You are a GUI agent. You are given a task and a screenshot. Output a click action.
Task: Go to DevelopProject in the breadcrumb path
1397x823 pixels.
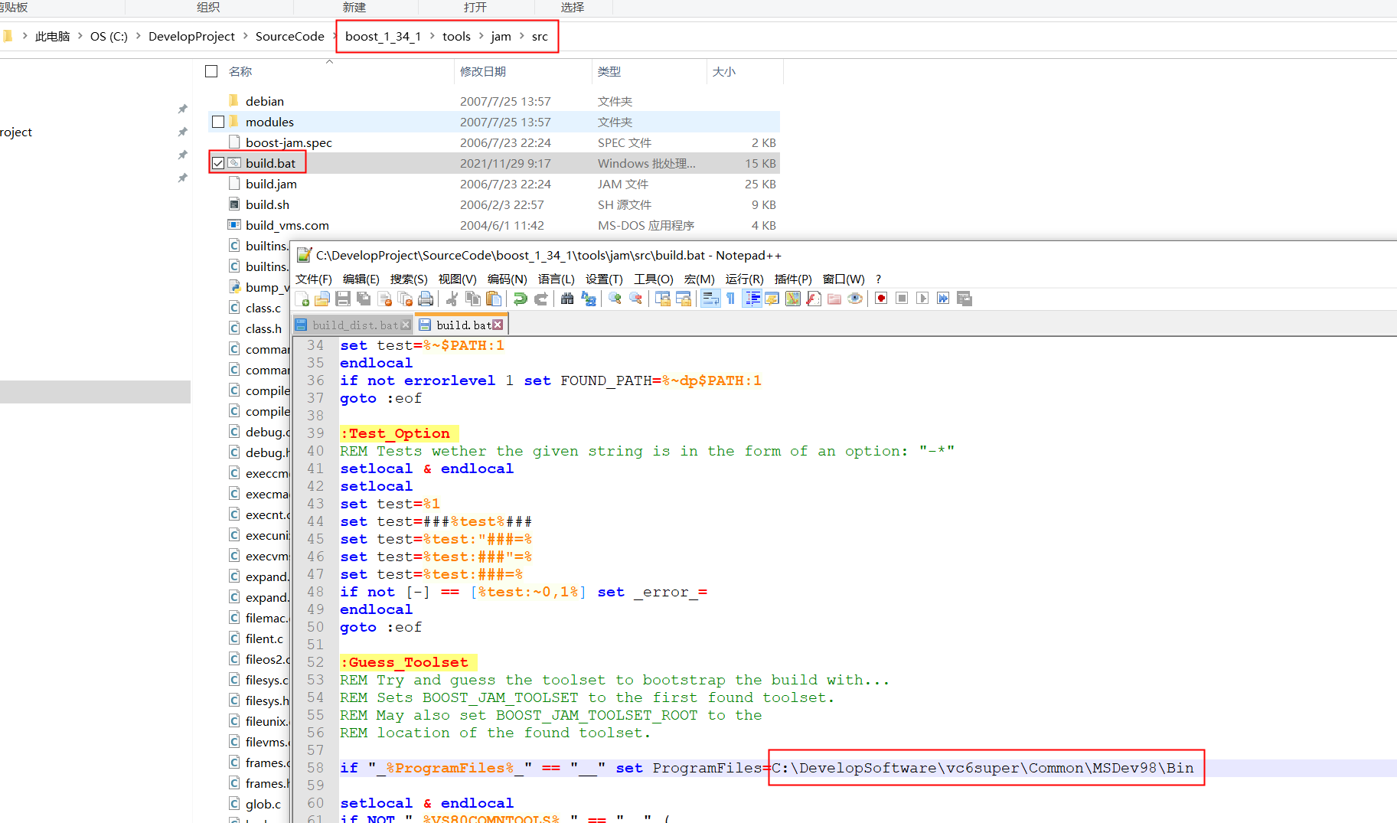[191, 36]
